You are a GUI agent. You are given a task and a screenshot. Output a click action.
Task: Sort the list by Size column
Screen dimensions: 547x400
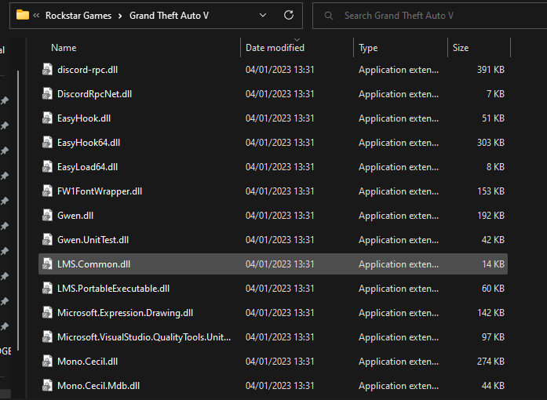coord(461,48)
